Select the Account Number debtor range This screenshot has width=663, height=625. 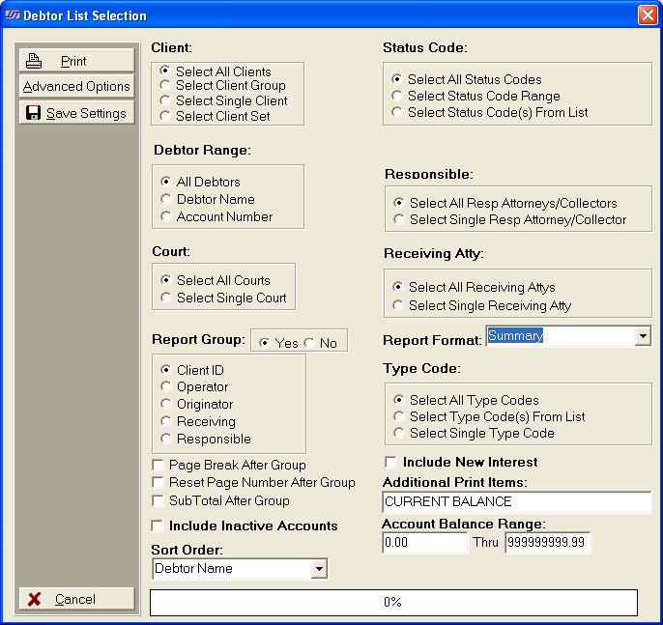(x=166, y=217)
